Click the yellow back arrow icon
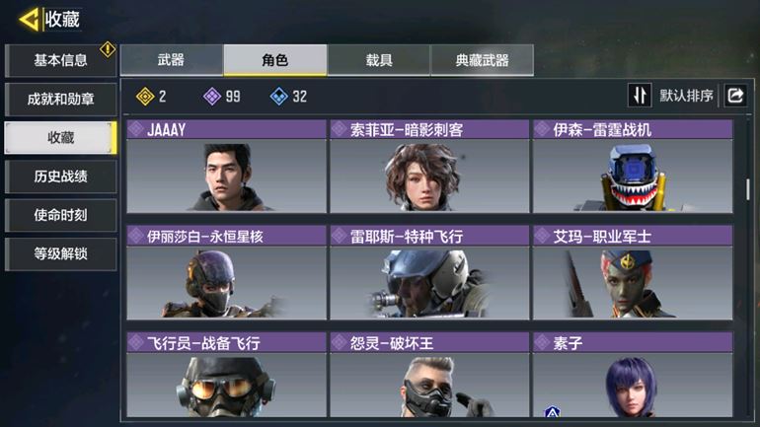The width and height of the screenshot is (760, 427). (x=29, y=20)
